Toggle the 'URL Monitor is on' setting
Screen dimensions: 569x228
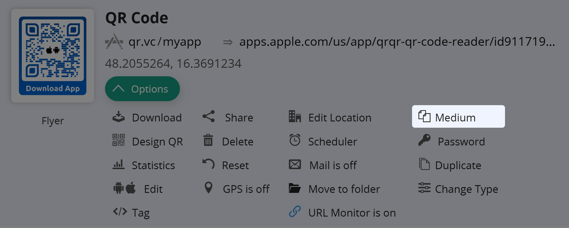pyautogui.click(x=351, y=213)
